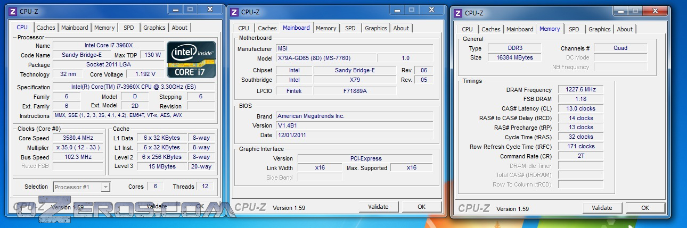This screenshot has height=228, width=687.
Task: Open Graphics tab in the CPU window
Action: tap(154, 28)
